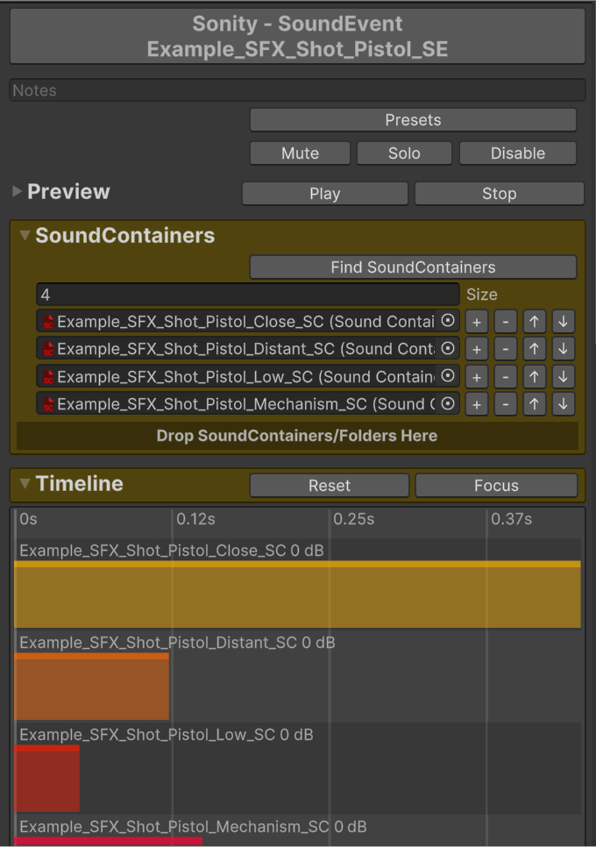This screenshot has height=847, width=596.
Task: Click the plus button on Pistol_Mechanism_SC row
Action: (477, 404)
